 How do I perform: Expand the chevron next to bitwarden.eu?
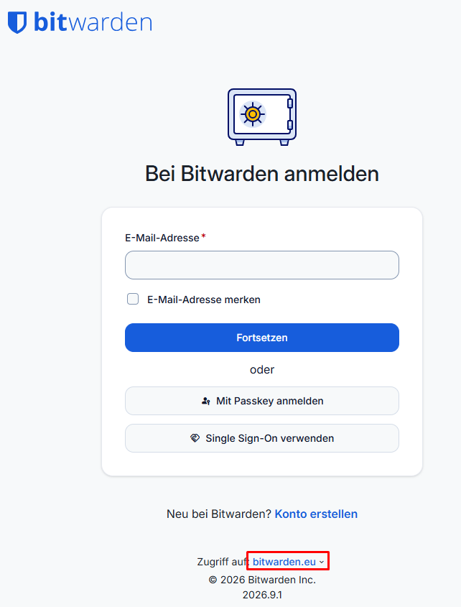click(x=321, y=562)
